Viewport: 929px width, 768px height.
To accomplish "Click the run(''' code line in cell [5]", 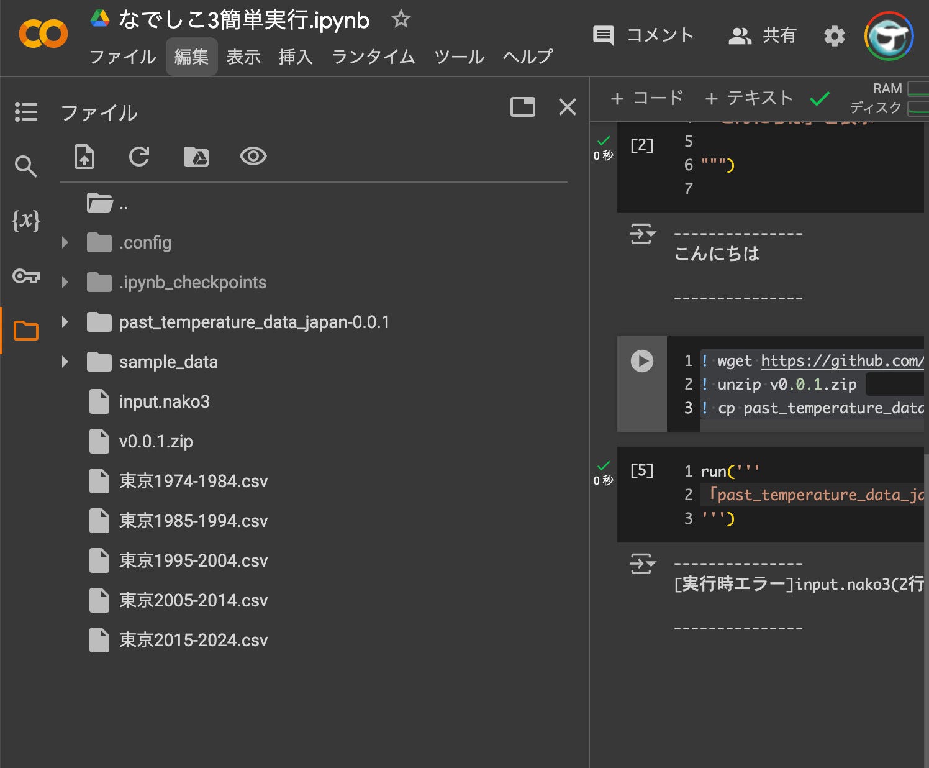I will coord(730,471).
